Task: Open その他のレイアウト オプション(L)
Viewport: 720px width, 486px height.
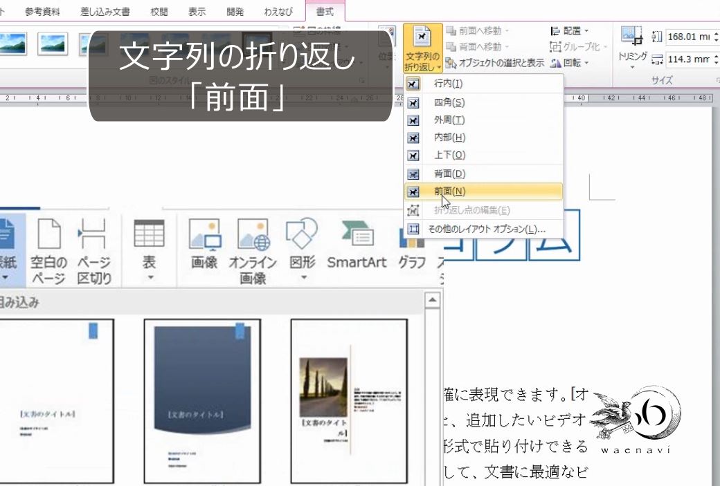Action: pos(483,229)
